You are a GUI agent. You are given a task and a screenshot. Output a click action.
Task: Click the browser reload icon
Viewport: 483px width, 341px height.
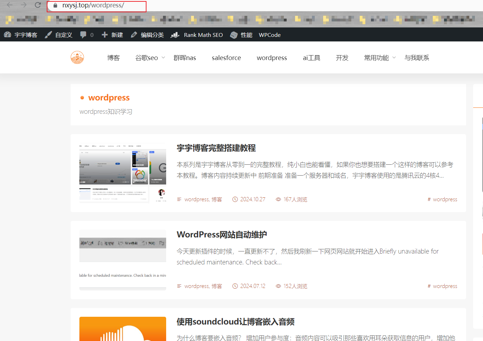coord(38,5)
